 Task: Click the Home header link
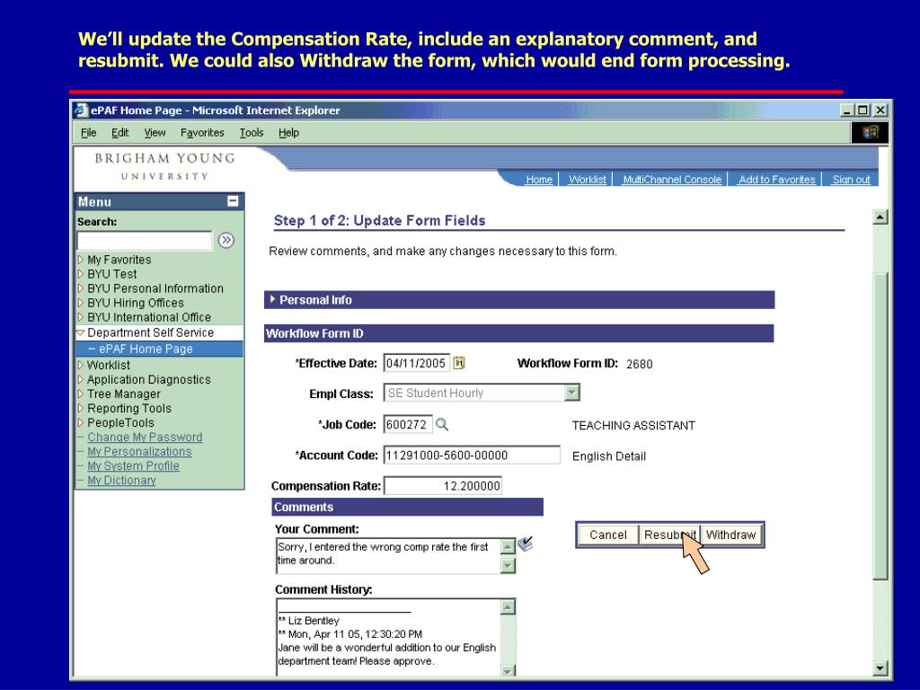tap(539, 180)
